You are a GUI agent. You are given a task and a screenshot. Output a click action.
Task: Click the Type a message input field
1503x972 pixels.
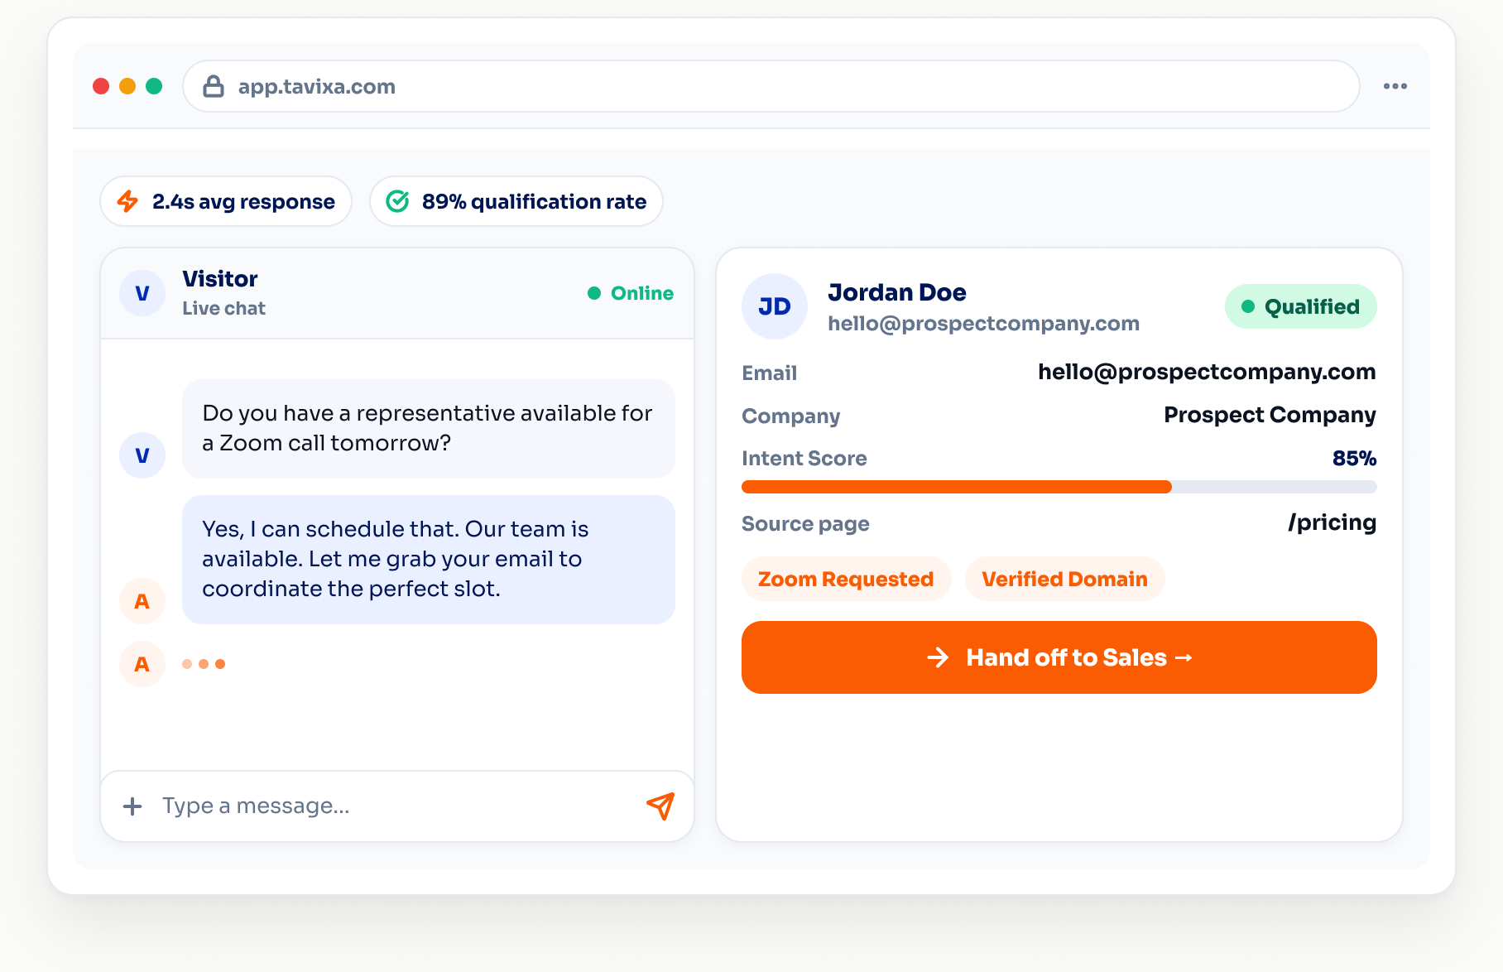(397, 806)
